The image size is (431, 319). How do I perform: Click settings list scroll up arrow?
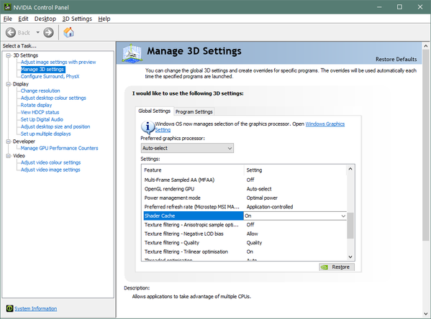pos(350,169)
